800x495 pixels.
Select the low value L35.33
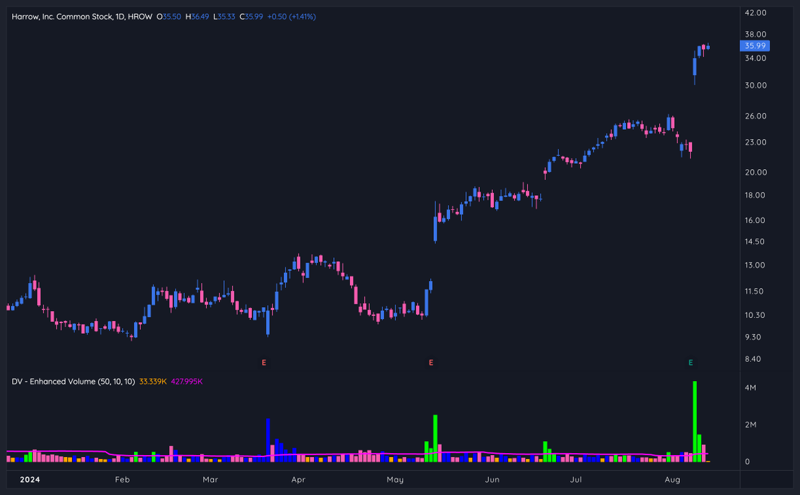coord(223,16)
